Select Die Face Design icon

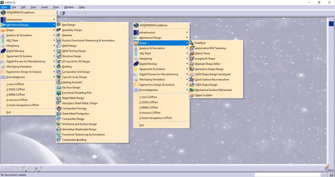tap(59, 87)
